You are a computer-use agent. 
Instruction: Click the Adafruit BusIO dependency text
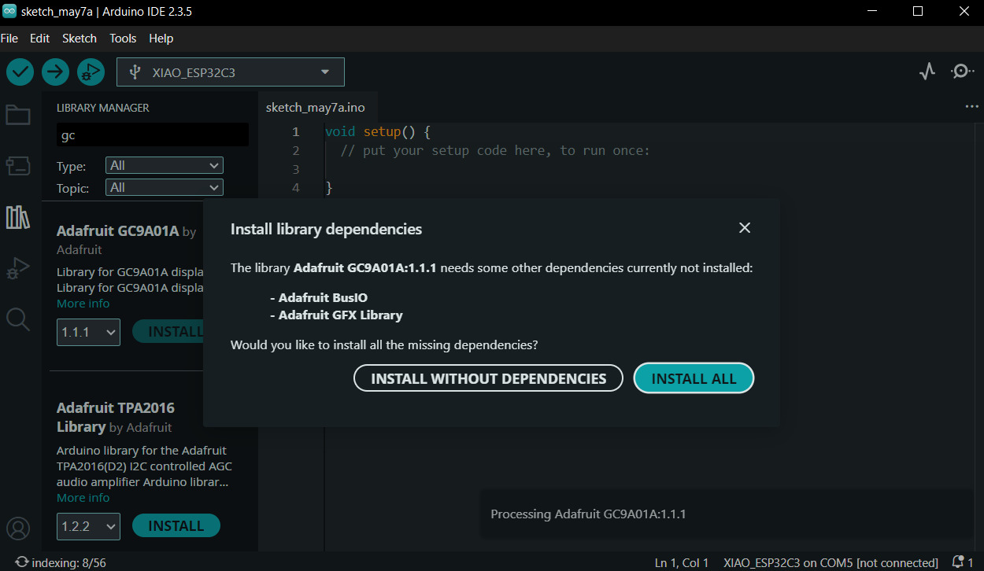(323, 298)
